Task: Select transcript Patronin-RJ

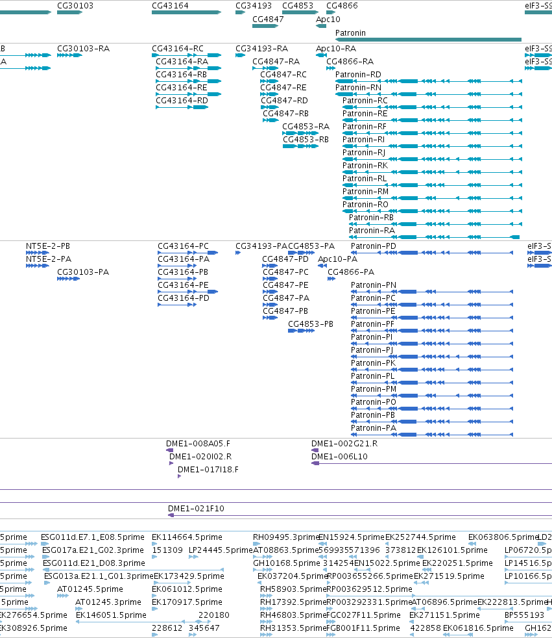Action: 364,153
